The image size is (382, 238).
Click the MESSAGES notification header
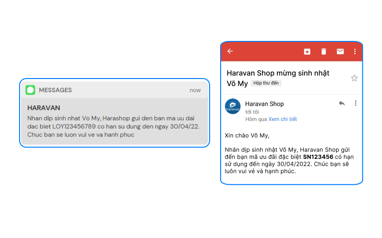click(x=115, y=90)
